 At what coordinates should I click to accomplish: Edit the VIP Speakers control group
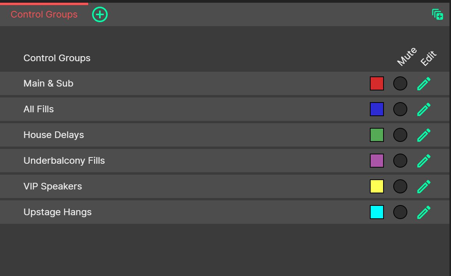(x=423, y=186)
